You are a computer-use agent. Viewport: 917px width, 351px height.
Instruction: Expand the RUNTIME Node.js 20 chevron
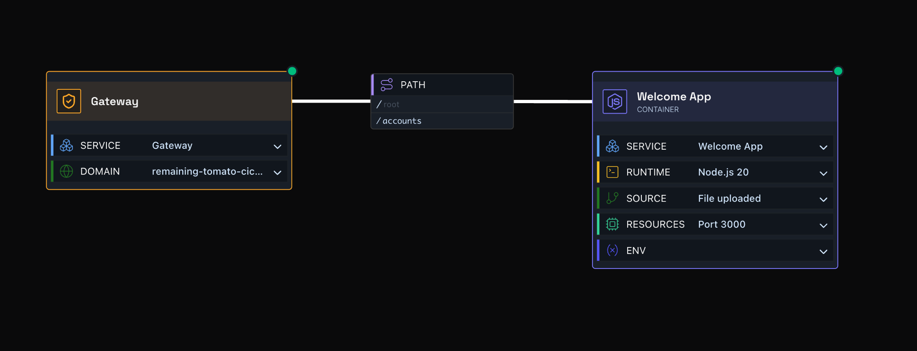(823, 174)
